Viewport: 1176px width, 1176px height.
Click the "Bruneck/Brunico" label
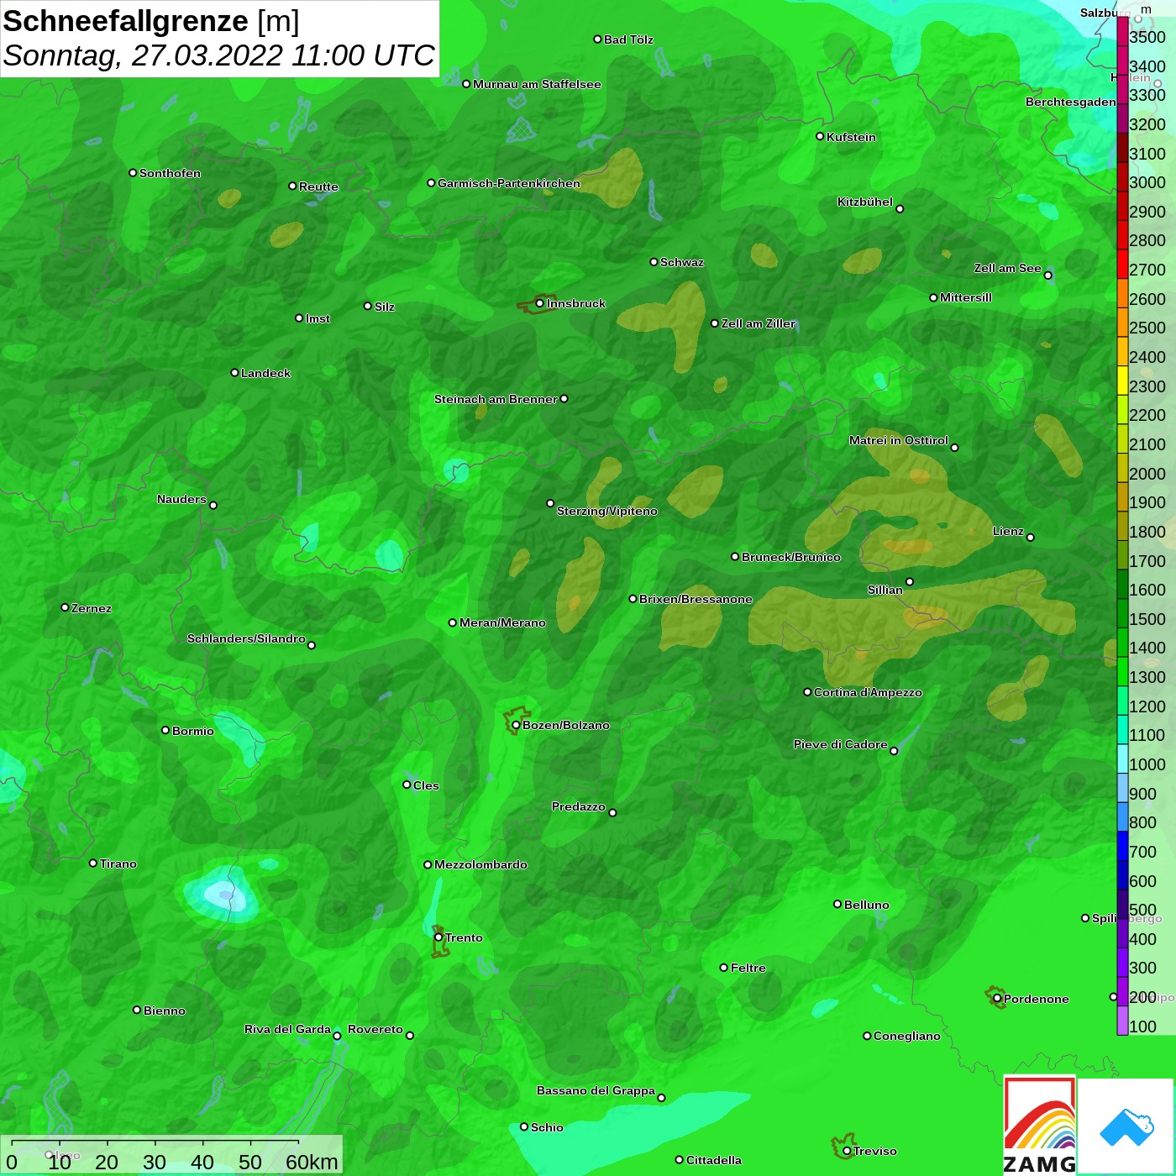pyautogui.click(x=791, y=557)
